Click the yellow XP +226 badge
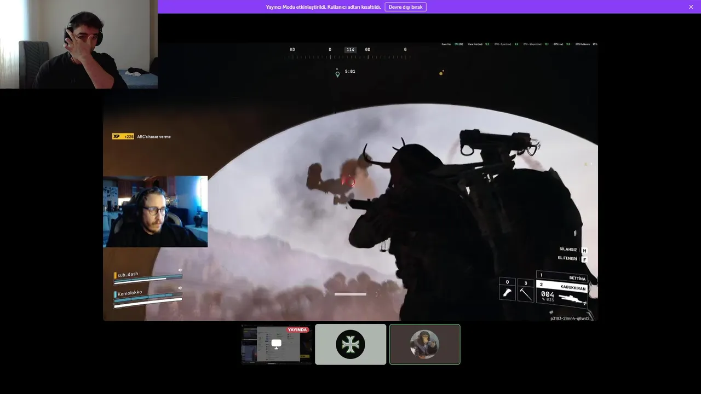 point(123,136)
